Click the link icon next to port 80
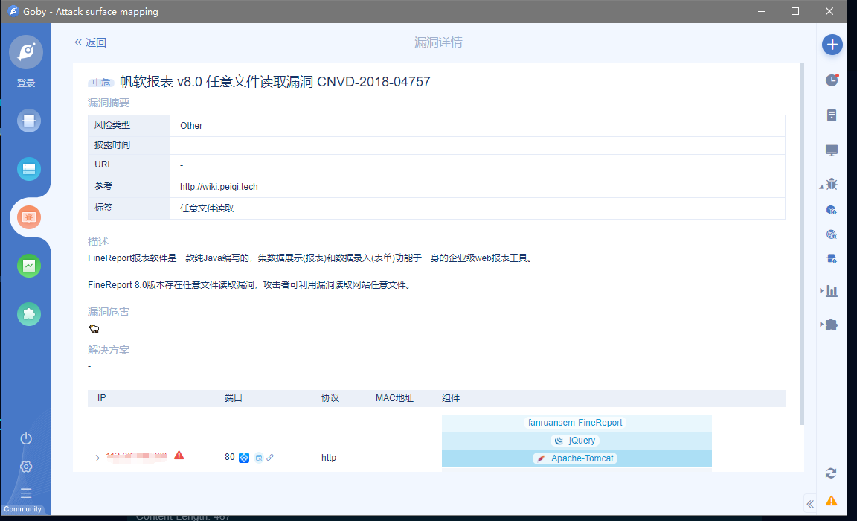Image resolution: width=857 pixels, height=521 pixels. pos(270,458)
